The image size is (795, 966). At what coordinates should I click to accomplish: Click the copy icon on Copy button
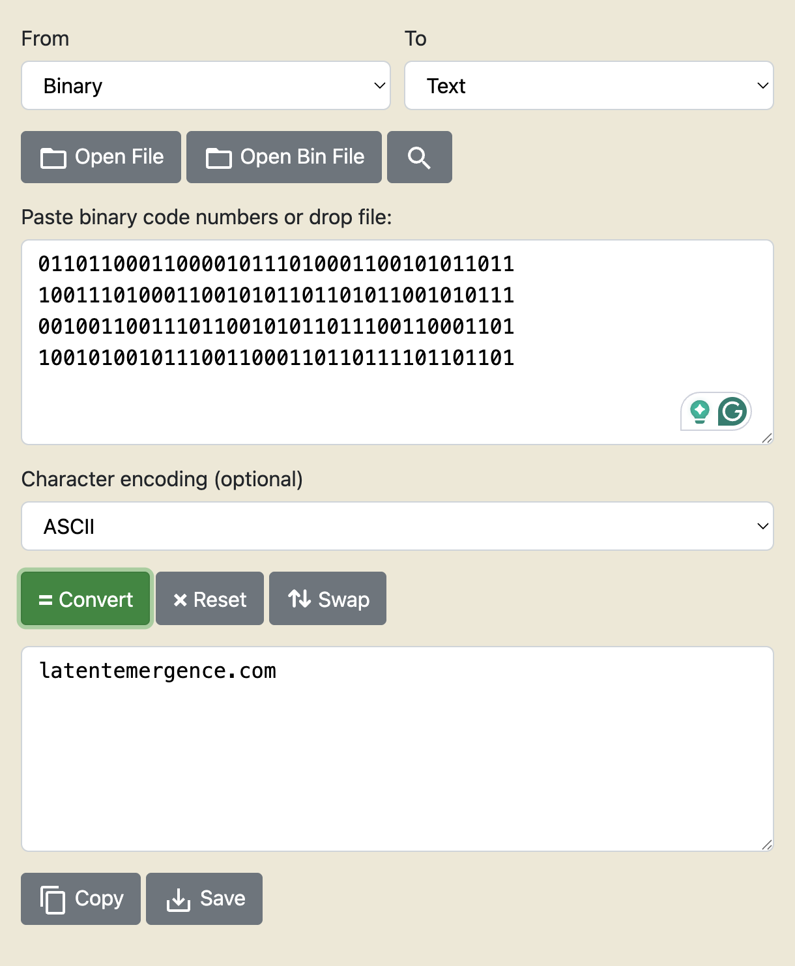(x=53, y=900)
